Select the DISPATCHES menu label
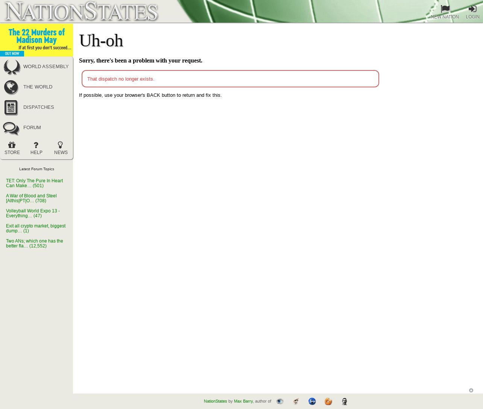This screenshot has width=483, height=409. tap(38, 107)
